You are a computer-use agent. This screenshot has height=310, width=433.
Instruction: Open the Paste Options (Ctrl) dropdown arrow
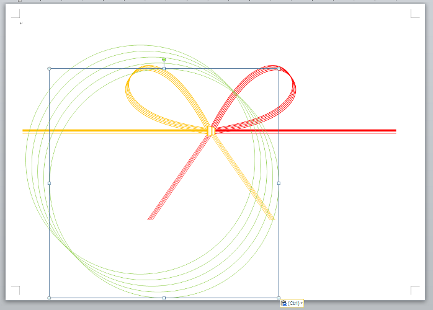(301, 304)
